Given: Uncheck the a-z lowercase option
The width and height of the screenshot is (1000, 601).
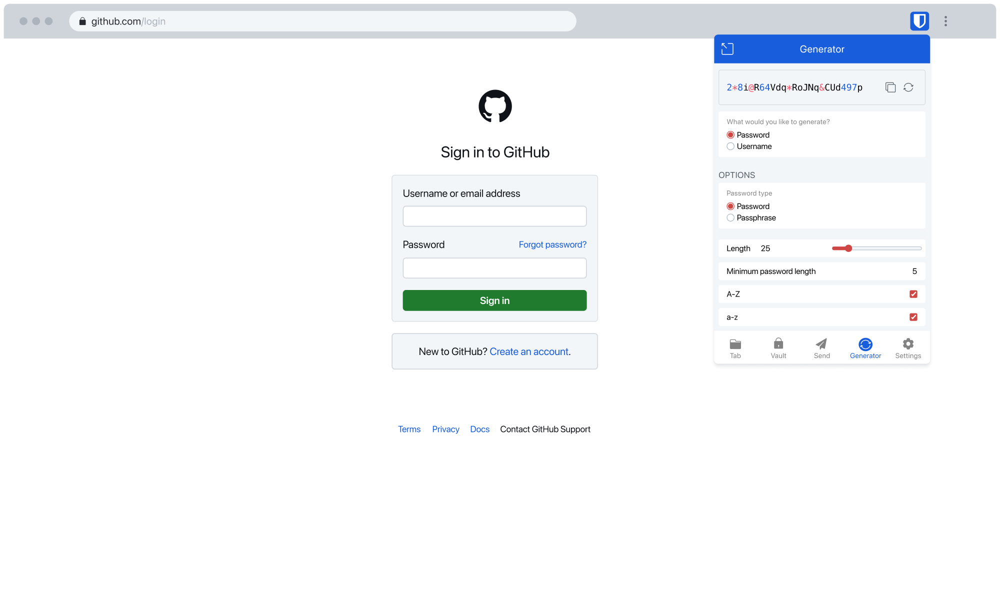Looking at the screenshot, I should (x=913, y=317).
